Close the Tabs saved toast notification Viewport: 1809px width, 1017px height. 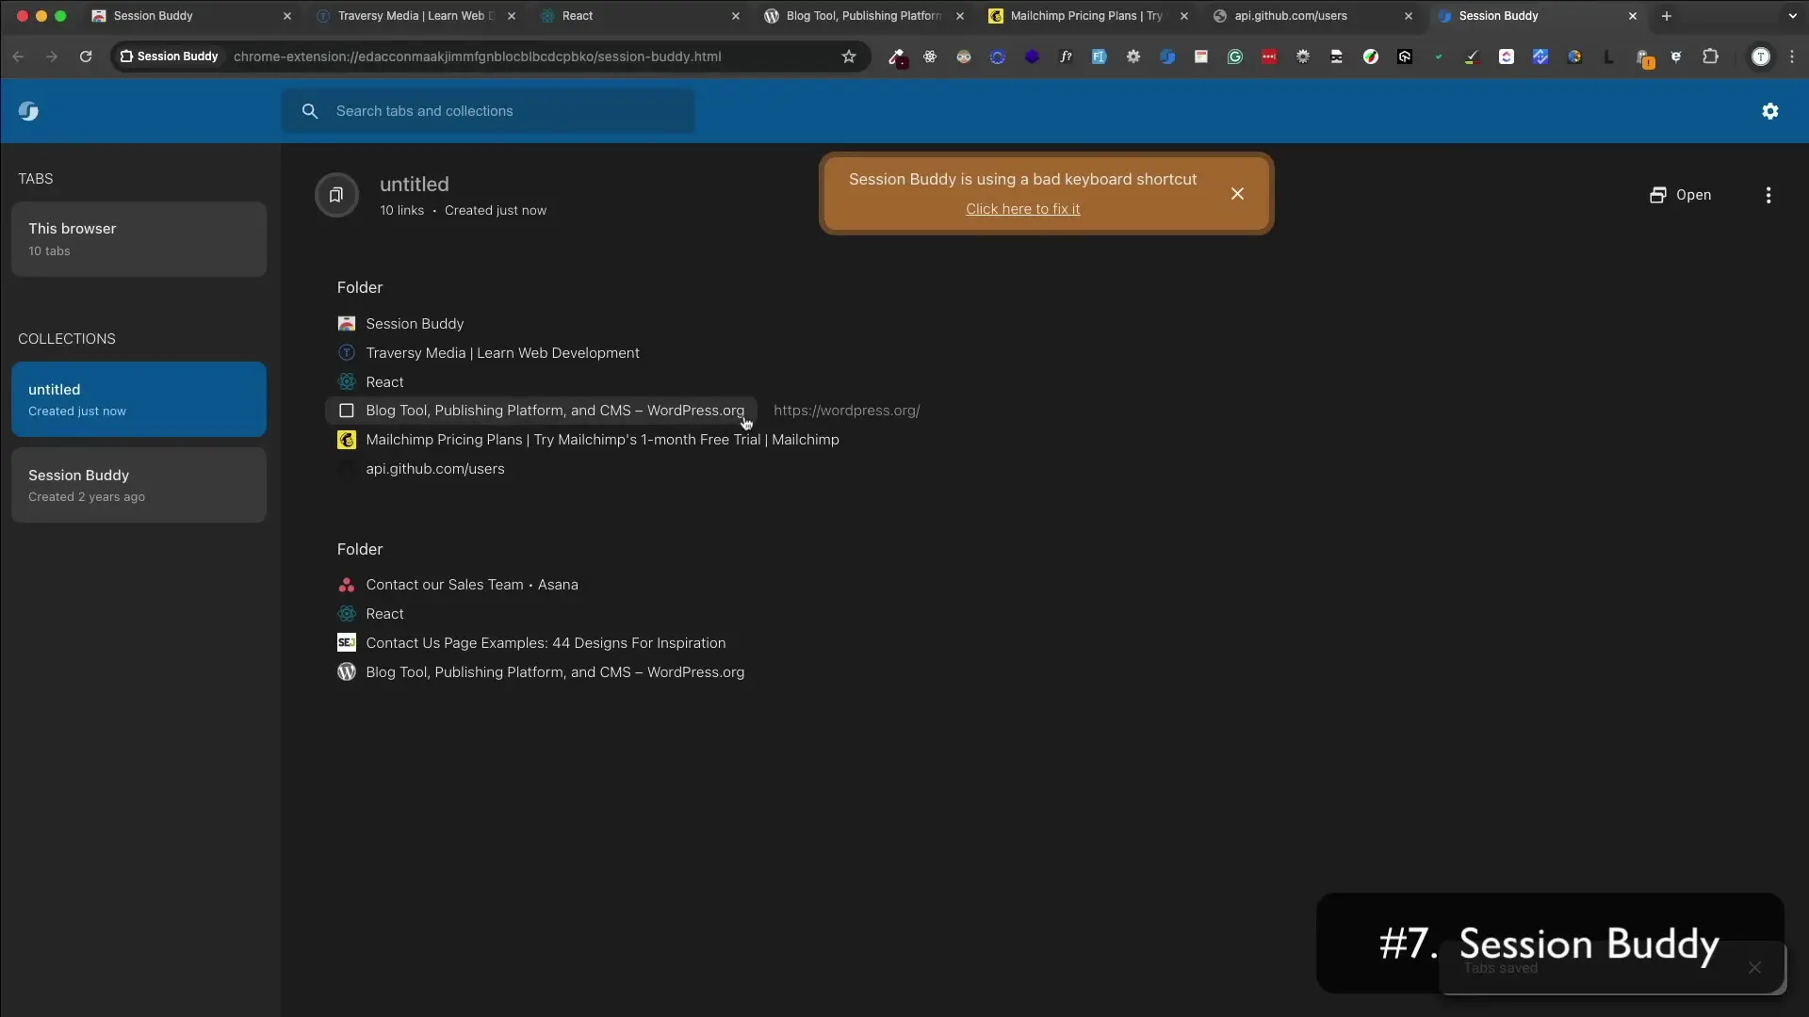click(x=1754, y=968)
